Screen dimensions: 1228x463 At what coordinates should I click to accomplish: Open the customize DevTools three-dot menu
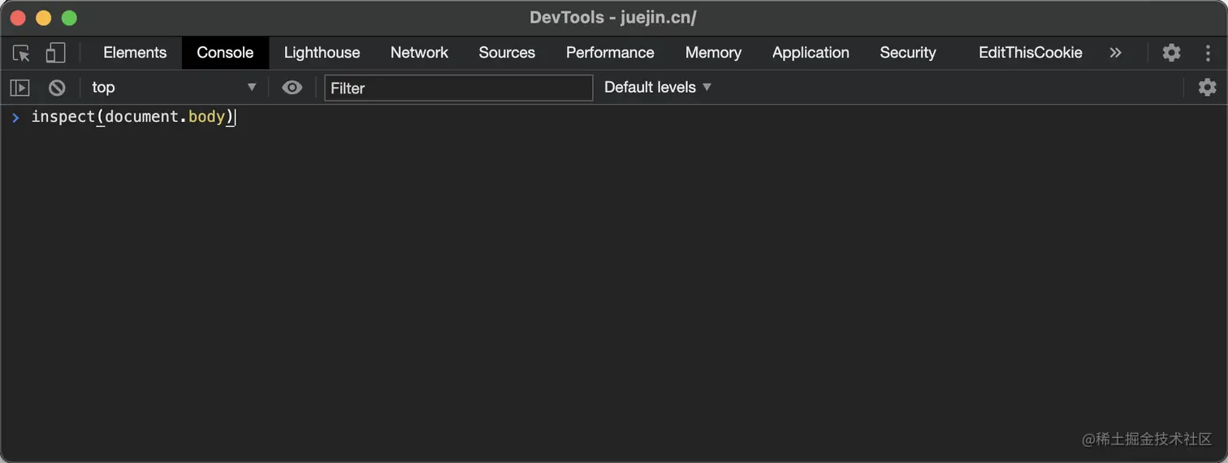coord(1208,53)
